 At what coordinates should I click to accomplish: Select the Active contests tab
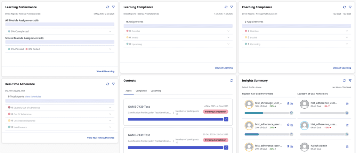(129, 91)
